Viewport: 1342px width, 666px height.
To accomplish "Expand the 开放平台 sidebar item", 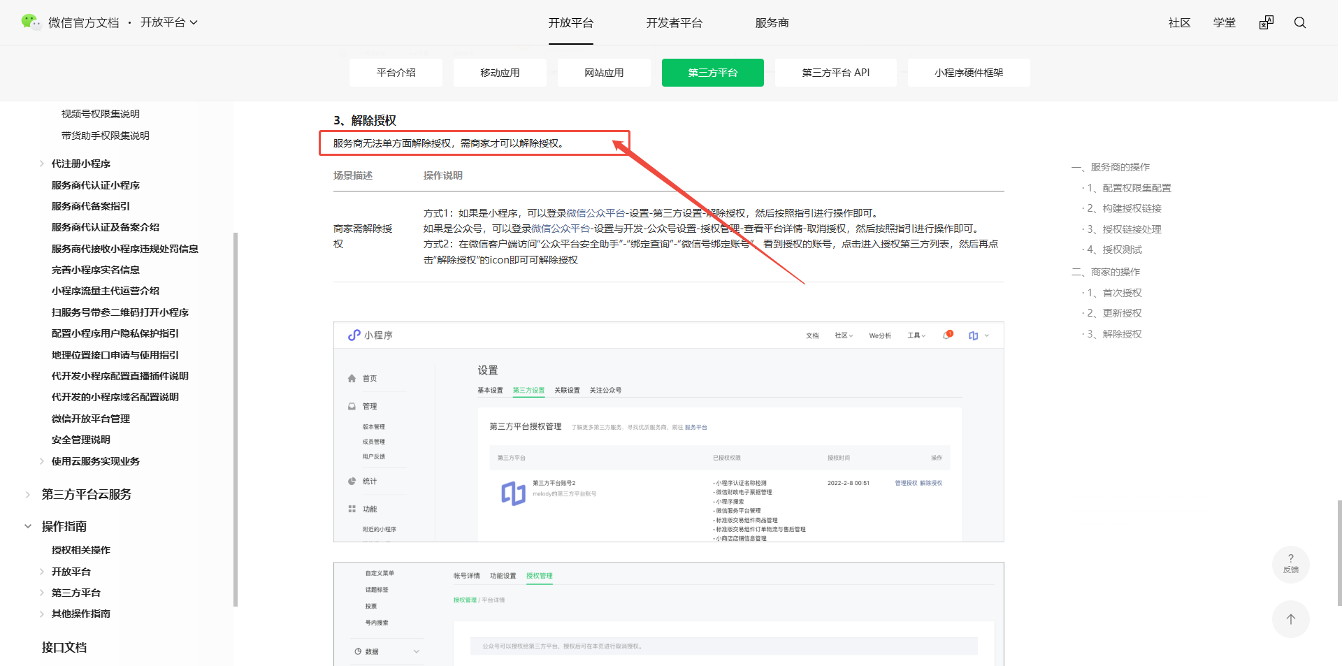I will [x=42, y=572].
